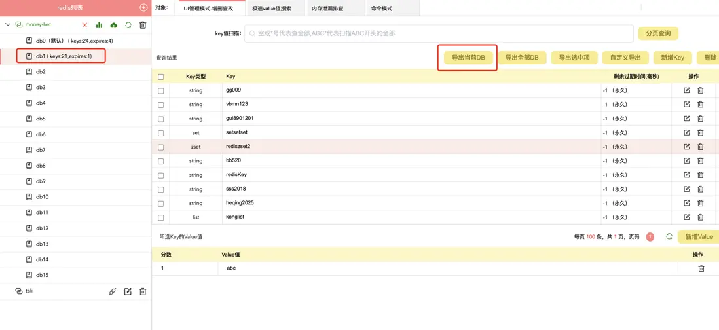Edit the sss2018 key

686,189
